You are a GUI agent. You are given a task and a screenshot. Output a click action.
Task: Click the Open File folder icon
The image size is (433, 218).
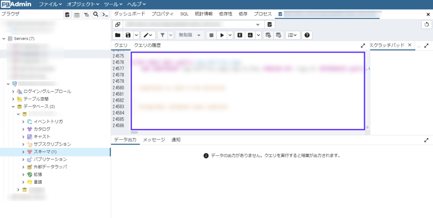118,35
